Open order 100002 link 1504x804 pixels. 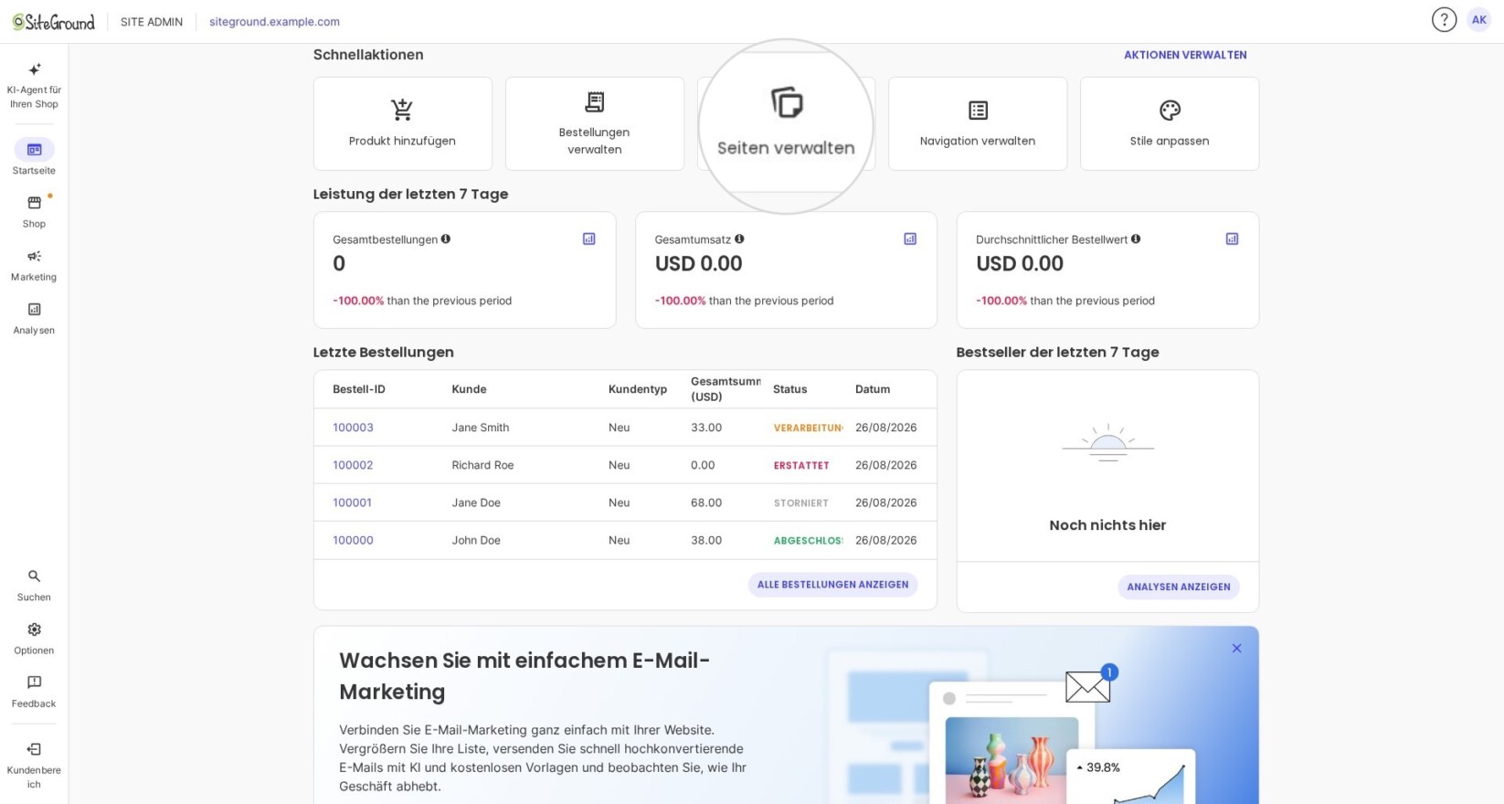353,465
